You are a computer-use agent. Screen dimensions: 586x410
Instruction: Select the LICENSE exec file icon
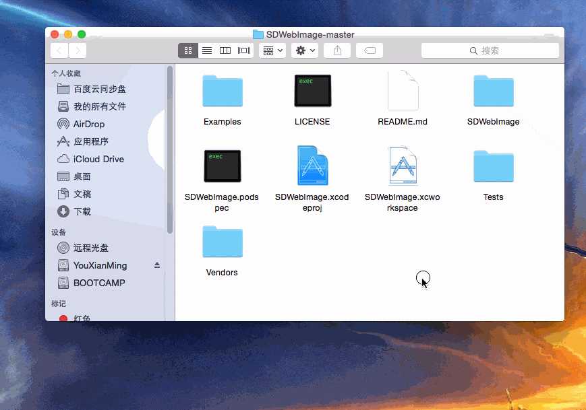[312, 91]
